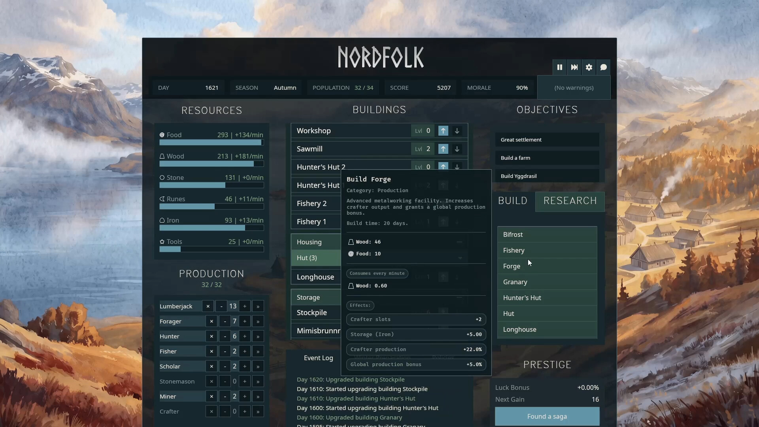The image size is (759, 427).
Task: Decrease Lumberjack count with the minus button
Action: click(x=221, y=306)
